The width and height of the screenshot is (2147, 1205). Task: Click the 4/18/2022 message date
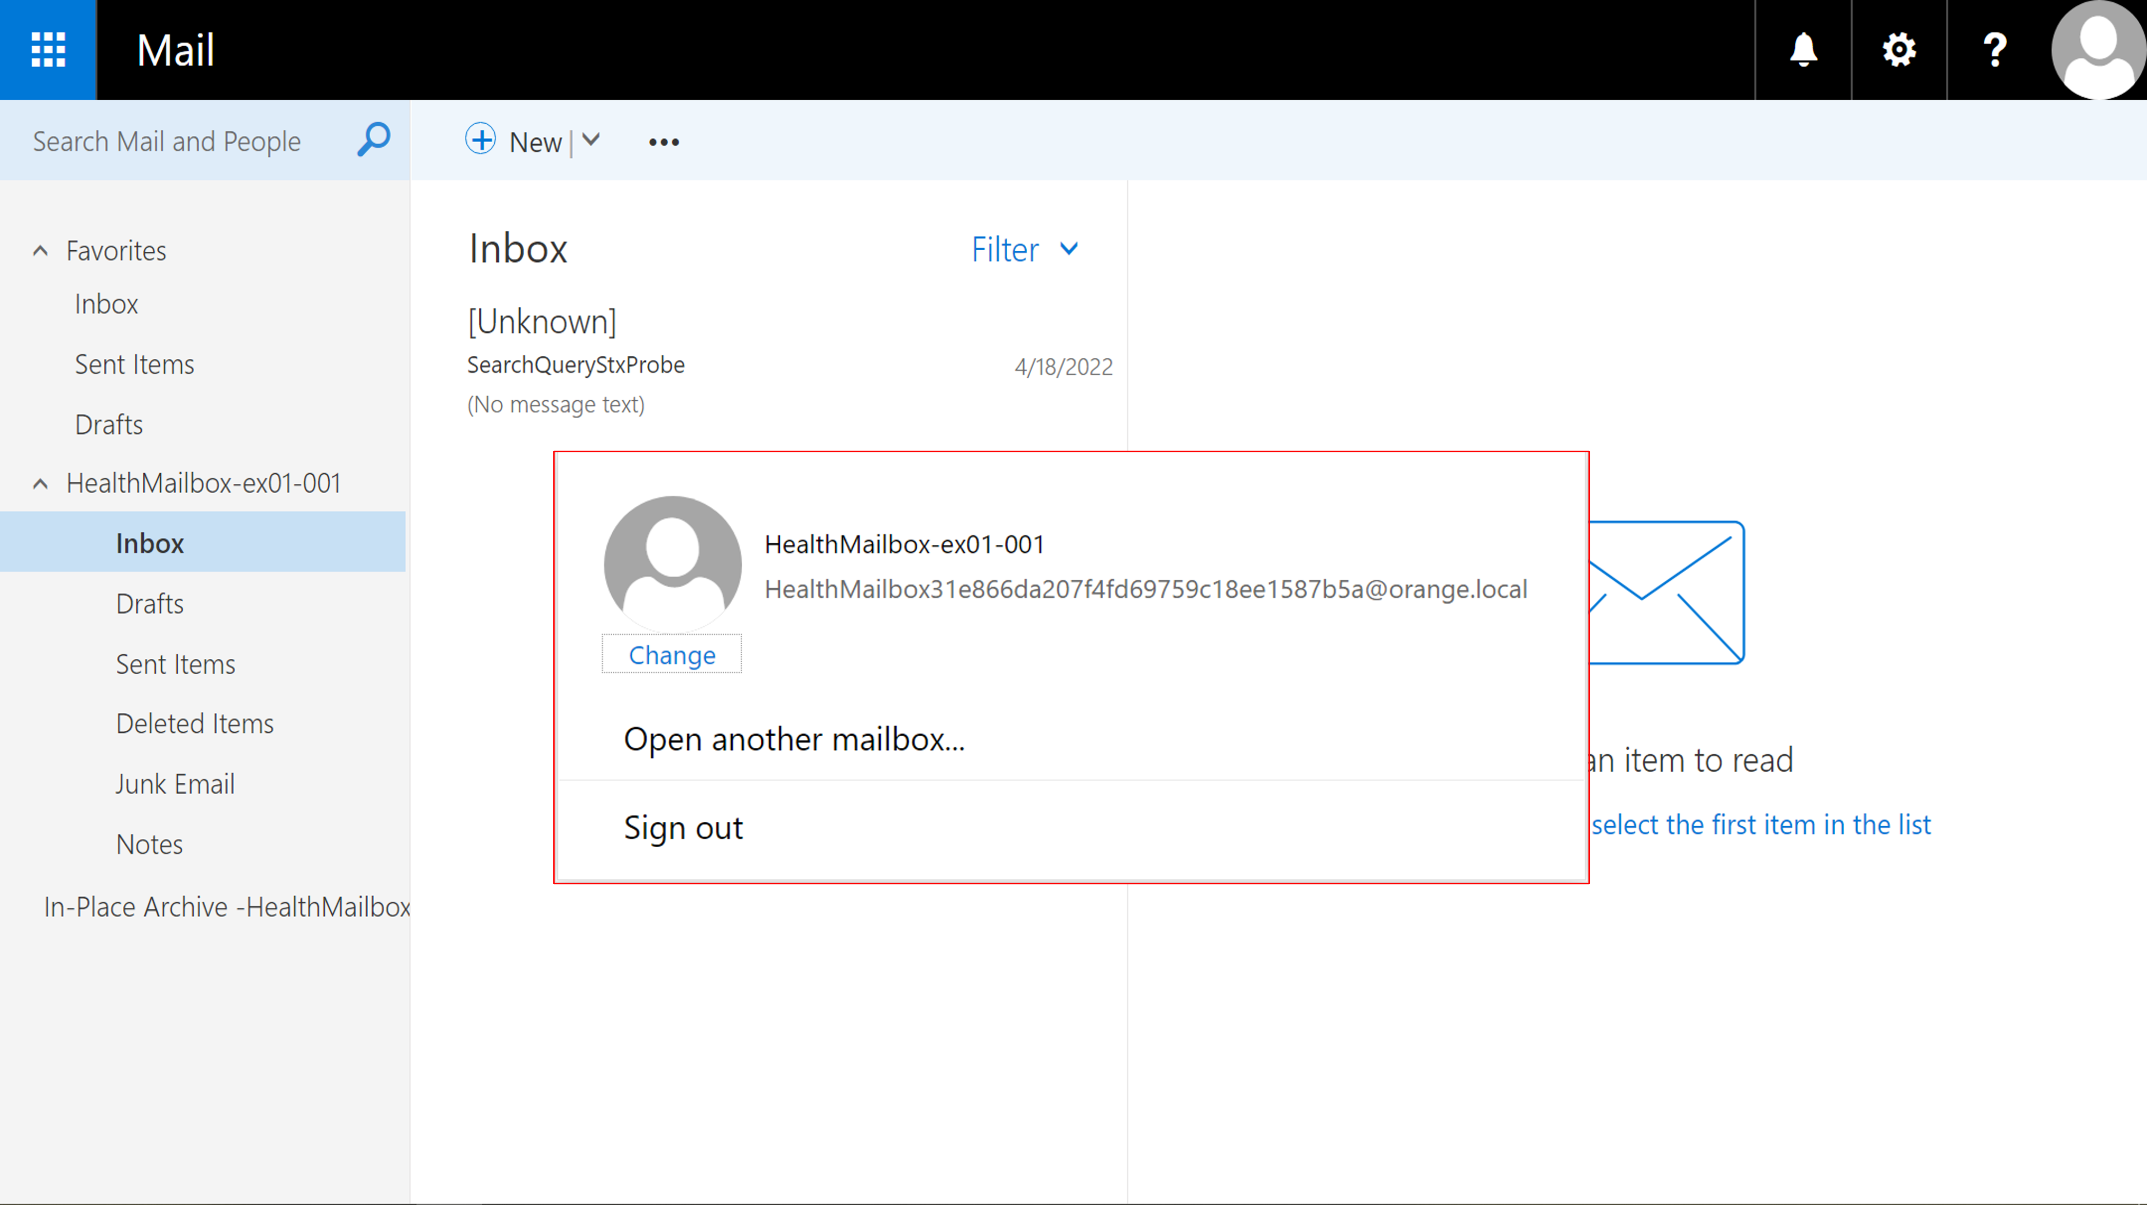click(x=1063, y=367)
